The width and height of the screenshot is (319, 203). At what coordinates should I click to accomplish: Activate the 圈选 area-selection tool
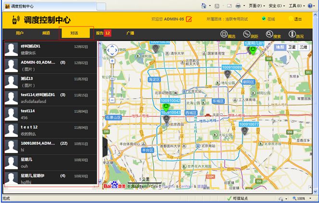(228, 35)
